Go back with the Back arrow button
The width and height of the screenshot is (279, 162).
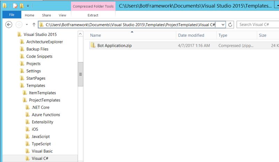pos(9,24)
